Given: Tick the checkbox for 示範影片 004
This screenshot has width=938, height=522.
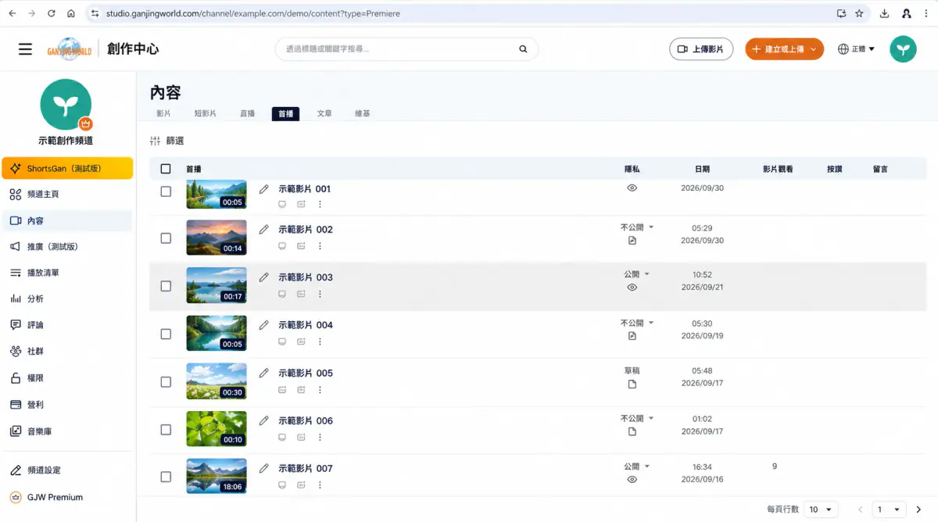Looking at the screenshot, I should (x=166, y=334).
